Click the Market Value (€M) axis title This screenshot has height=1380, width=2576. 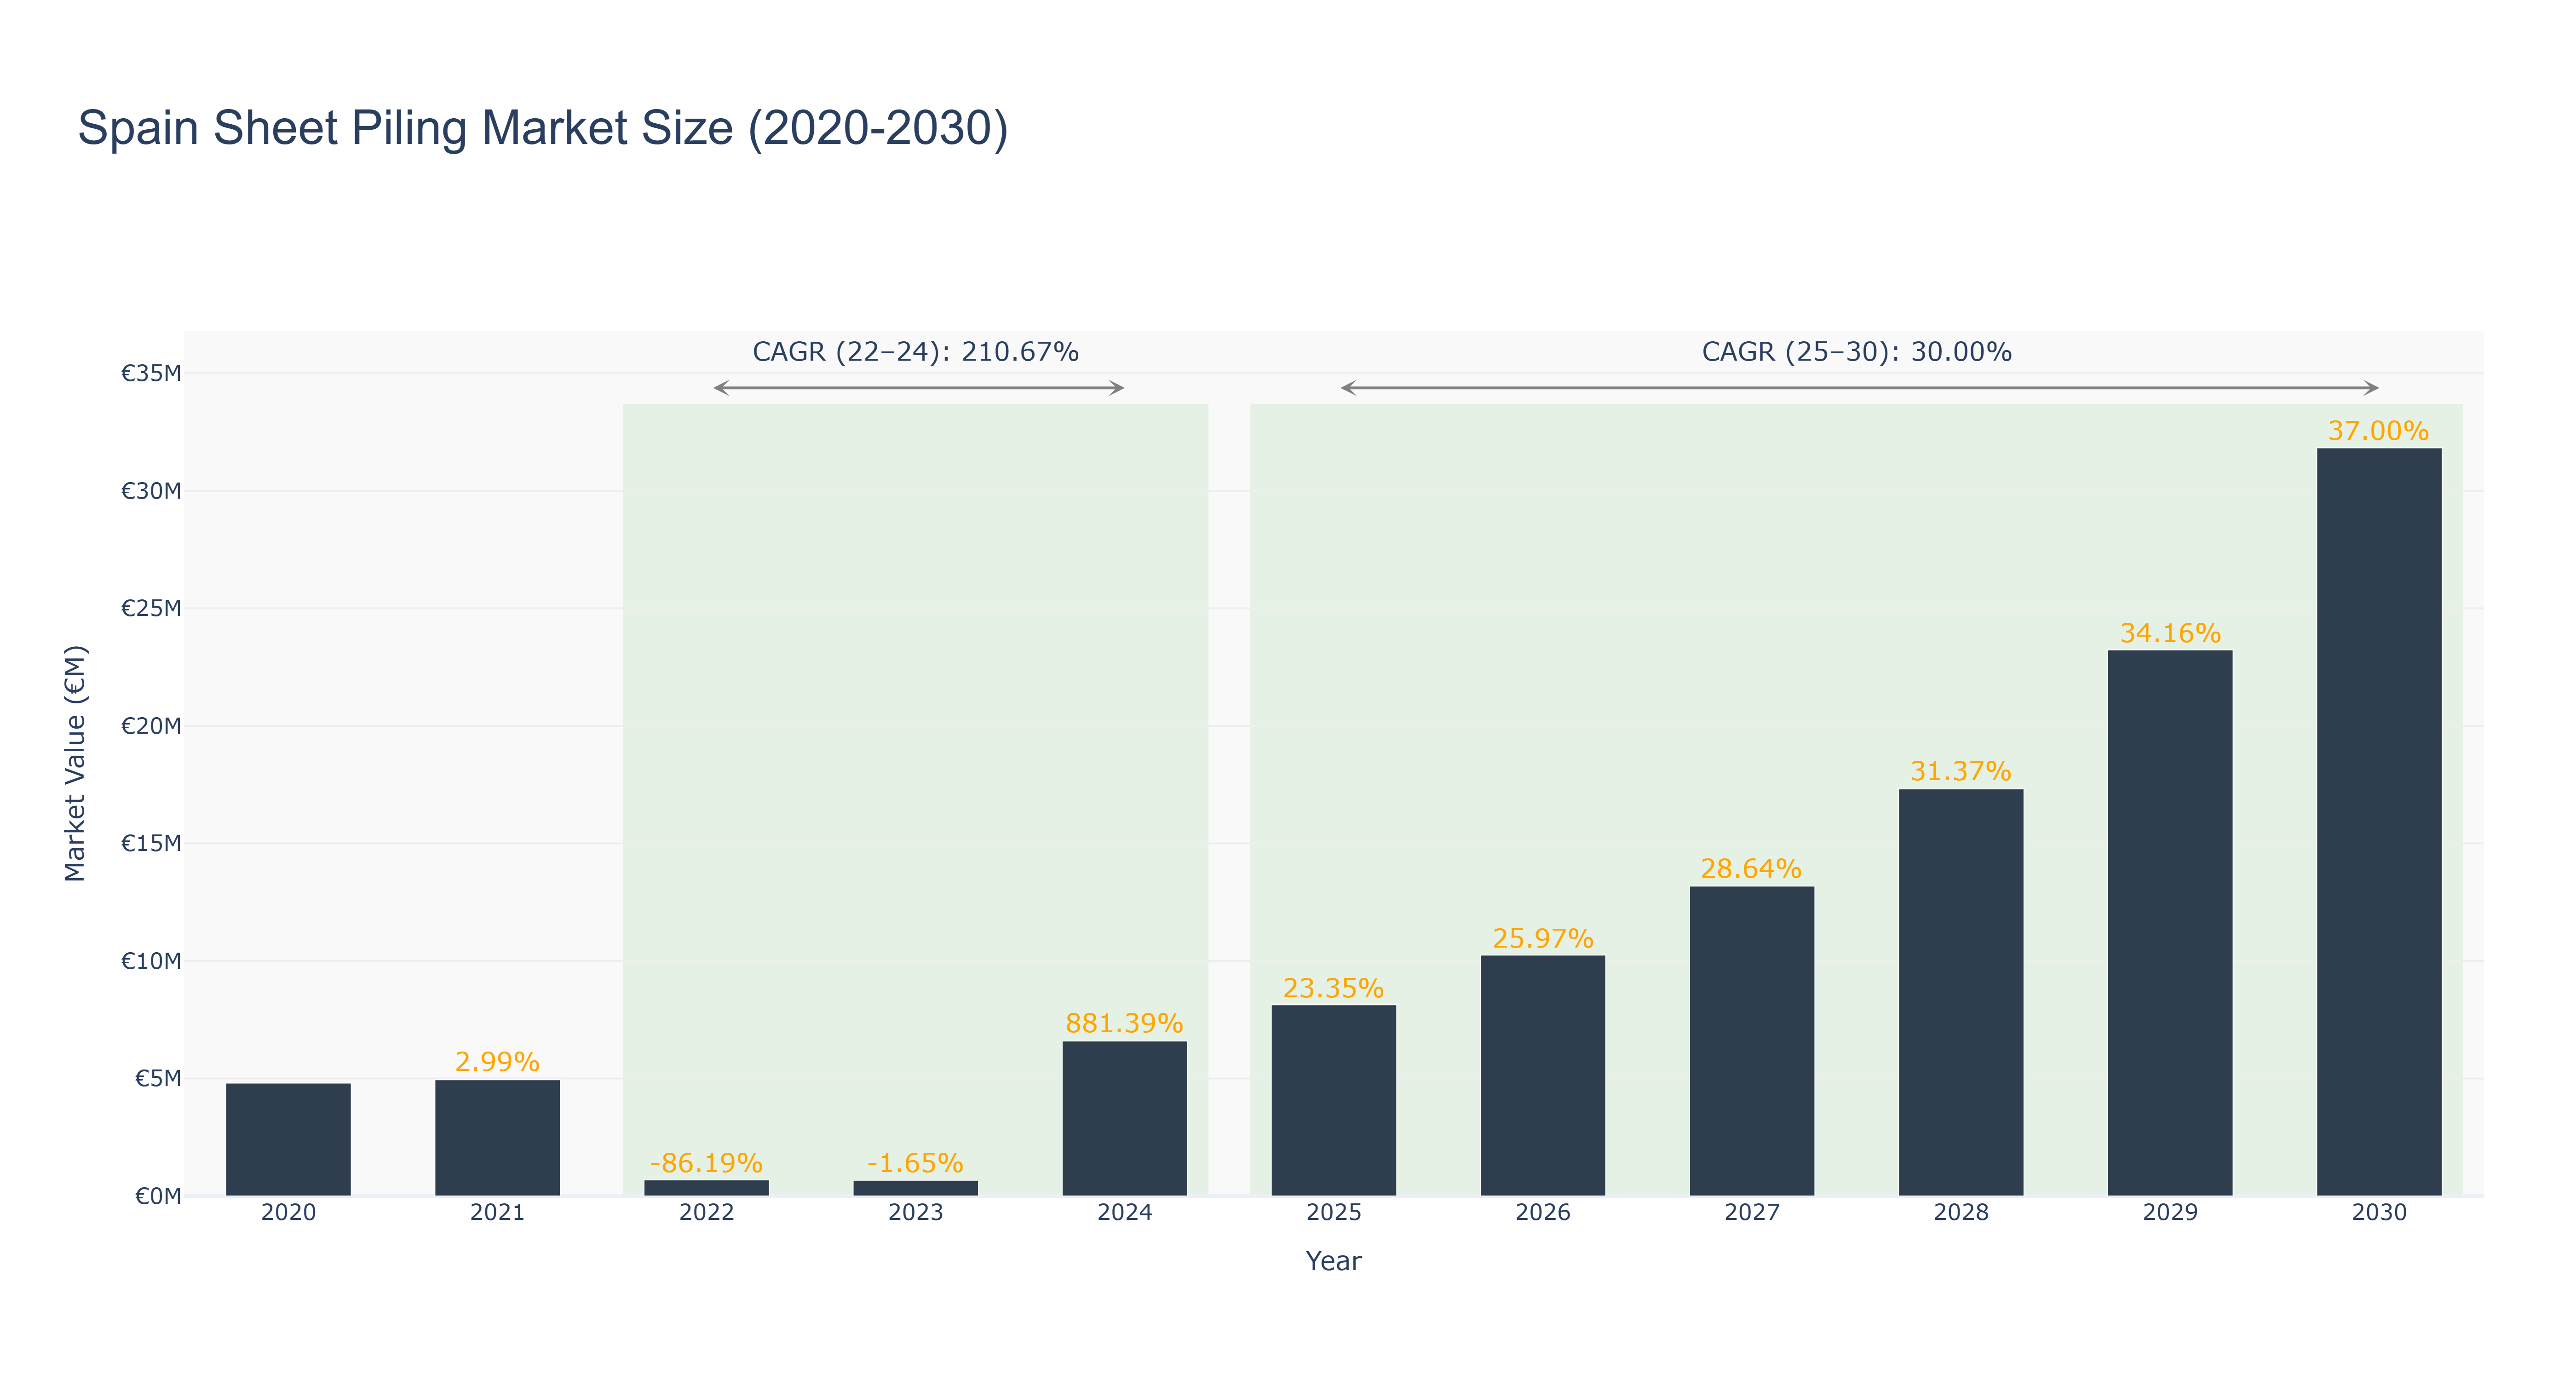(x=75, y=764)
